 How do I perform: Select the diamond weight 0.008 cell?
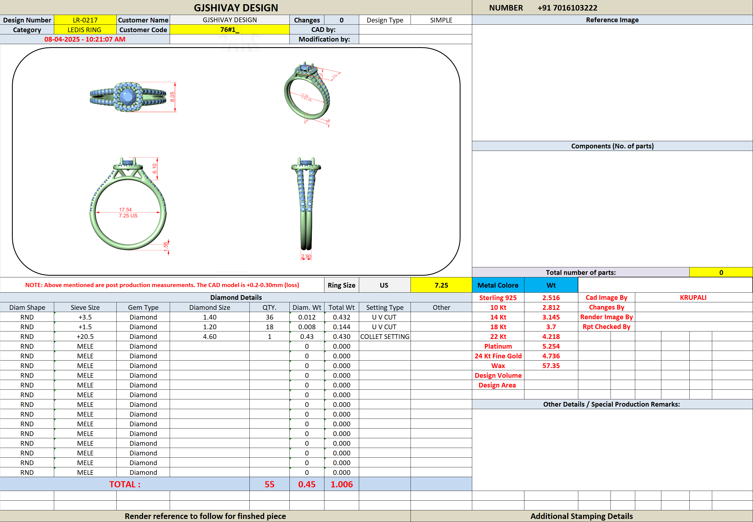click(x=307, y=327)
